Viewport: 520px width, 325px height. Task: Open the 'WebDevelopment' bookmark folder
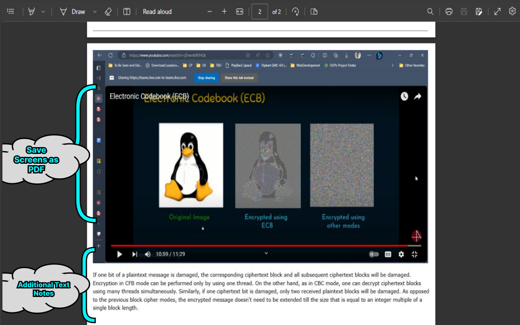coord(305,65)
